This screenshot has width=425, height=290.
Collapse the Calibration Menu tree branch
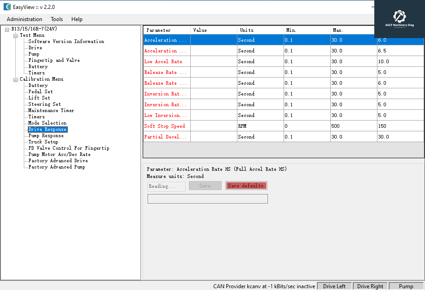(16, 79)
